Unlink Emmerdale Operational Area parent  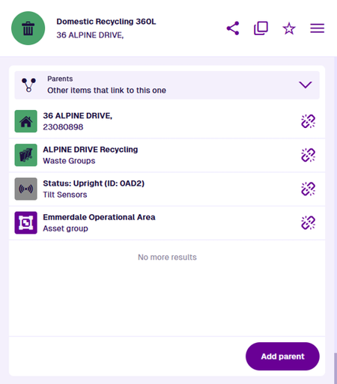coord(309,223)
